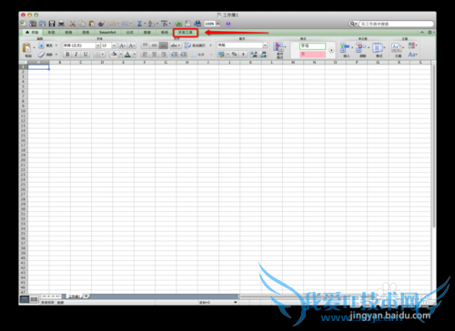Click the large Paste button in ribbon
This screenshot has height=331, width=455.
(x=27, y=50)
